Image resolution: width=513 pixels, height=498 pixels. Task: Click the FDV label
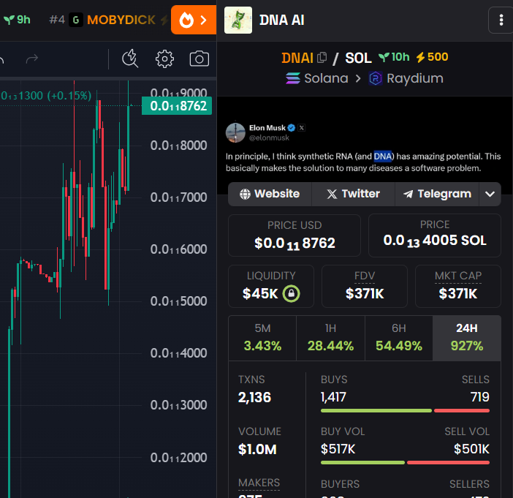click(x=365, y=276)
